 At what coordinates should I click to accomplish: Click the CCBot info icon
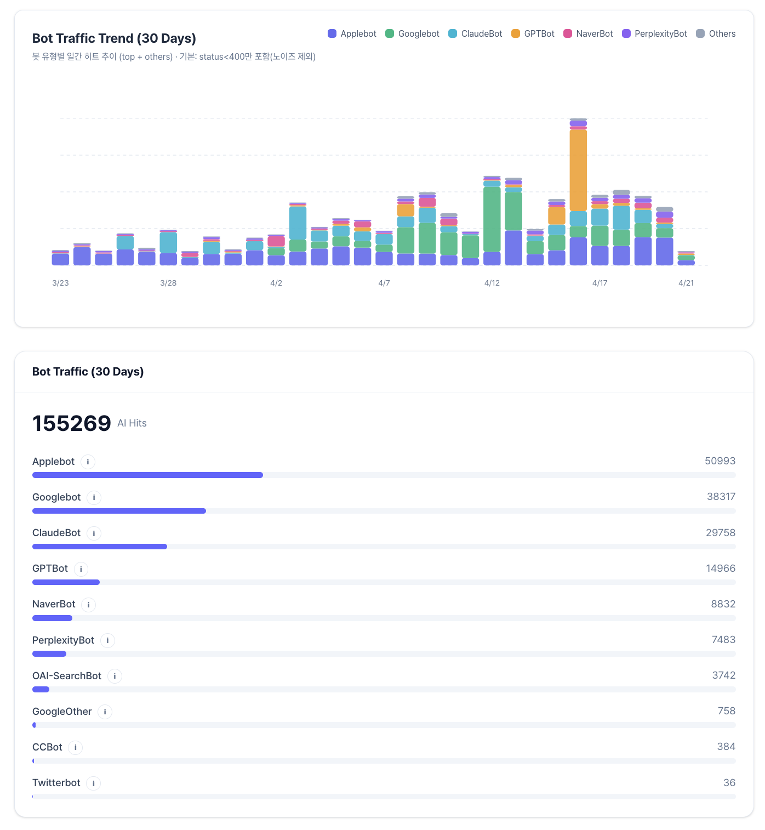(75, 747)
